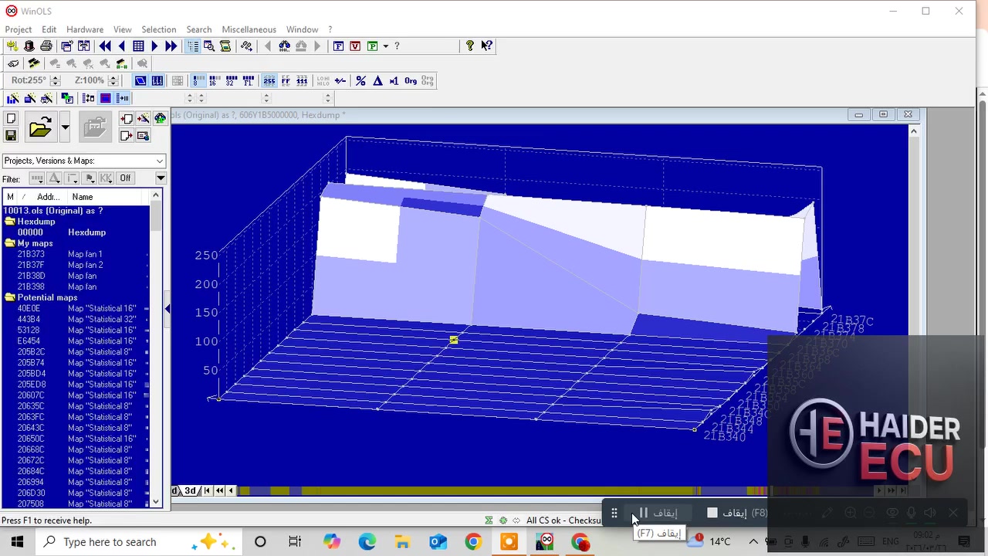Image resolution: width=988 pixels, height=556 pixels.
Task: Expand dropdown arrow beside open folder
Action: [65, 127]
